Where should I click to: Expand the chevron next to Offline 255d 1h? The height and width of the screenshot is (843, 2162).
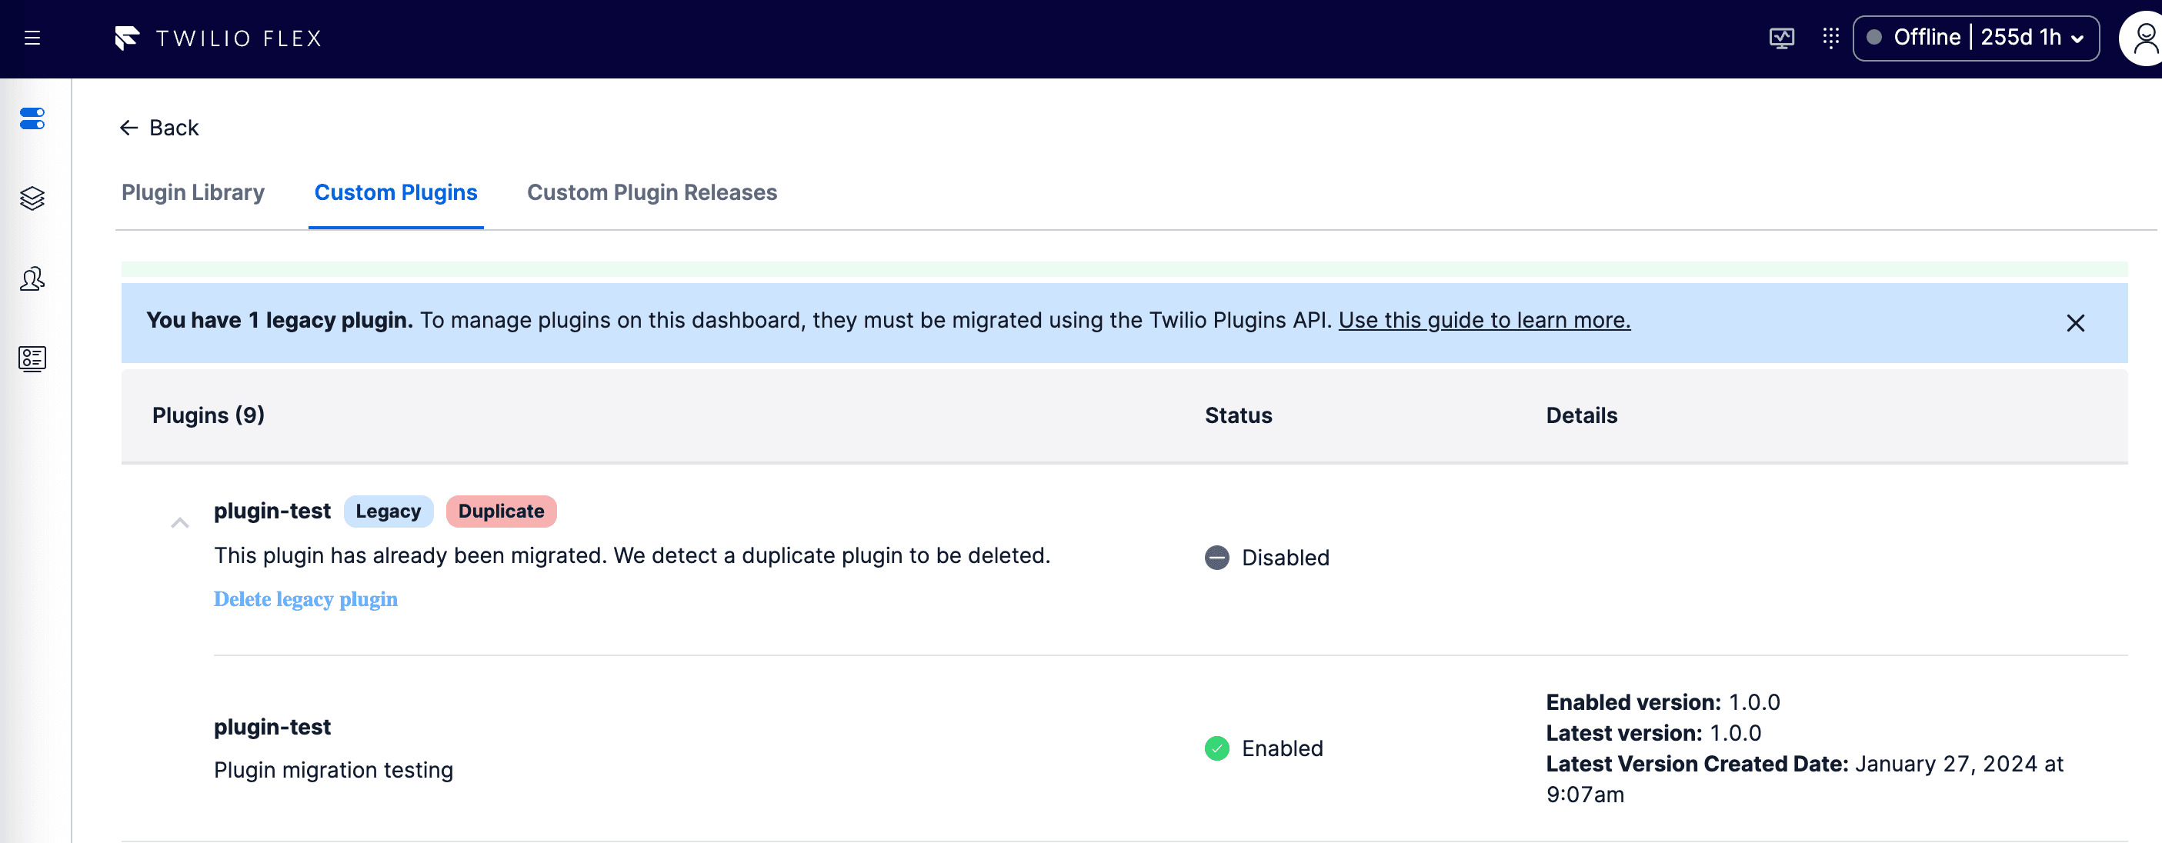pos(2079,38)
